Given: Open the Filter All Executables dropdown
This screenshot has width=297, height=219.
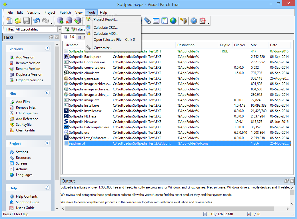Looking at the screenshot, I should pyautogui.click(x=60, y=29).
